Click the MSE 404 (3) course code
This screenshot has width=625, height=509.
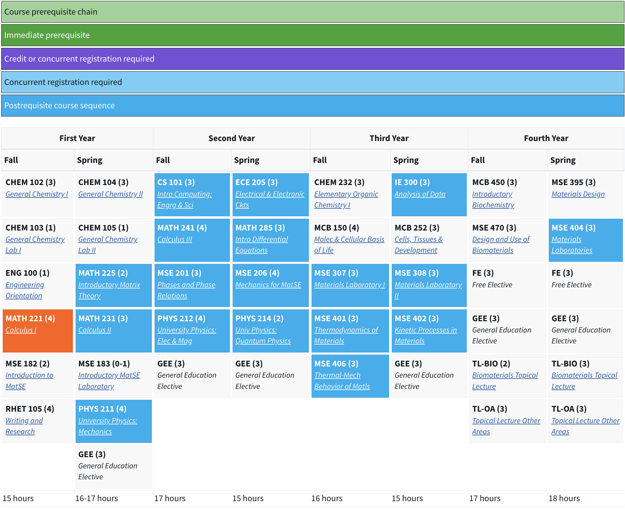[x=573, y=228]
